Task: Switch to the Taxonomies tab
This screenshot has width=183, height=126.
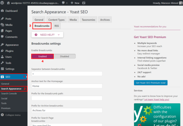Action: 88,20
